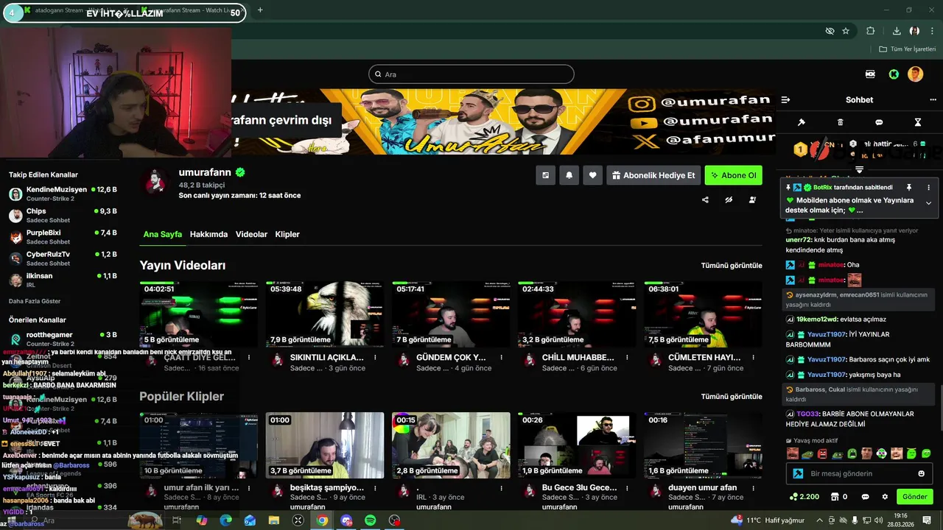This screenshot has width=943, height=530.
Task: Select the Ana Sayfa tab
Action: pos(162,234)
